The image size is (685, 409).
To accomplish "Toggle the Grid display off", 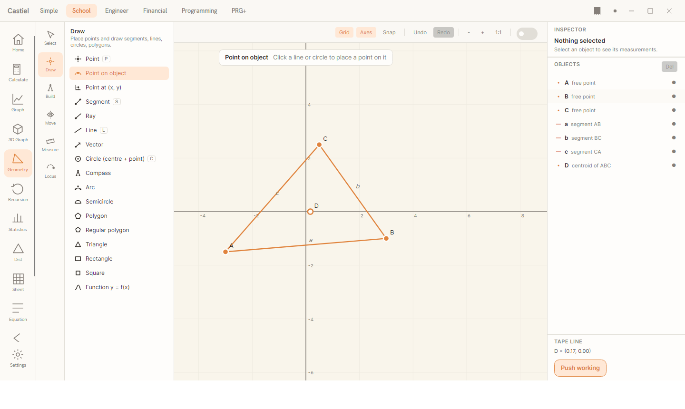I will click(x=344, y=32).
